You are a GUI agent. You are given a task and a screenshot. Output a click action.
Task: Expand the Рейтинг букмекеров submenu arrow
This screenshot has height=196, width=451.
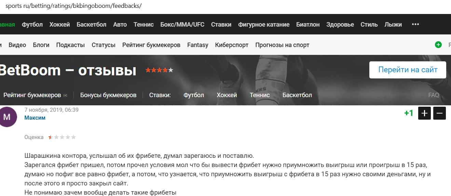(x=65, y=95)
